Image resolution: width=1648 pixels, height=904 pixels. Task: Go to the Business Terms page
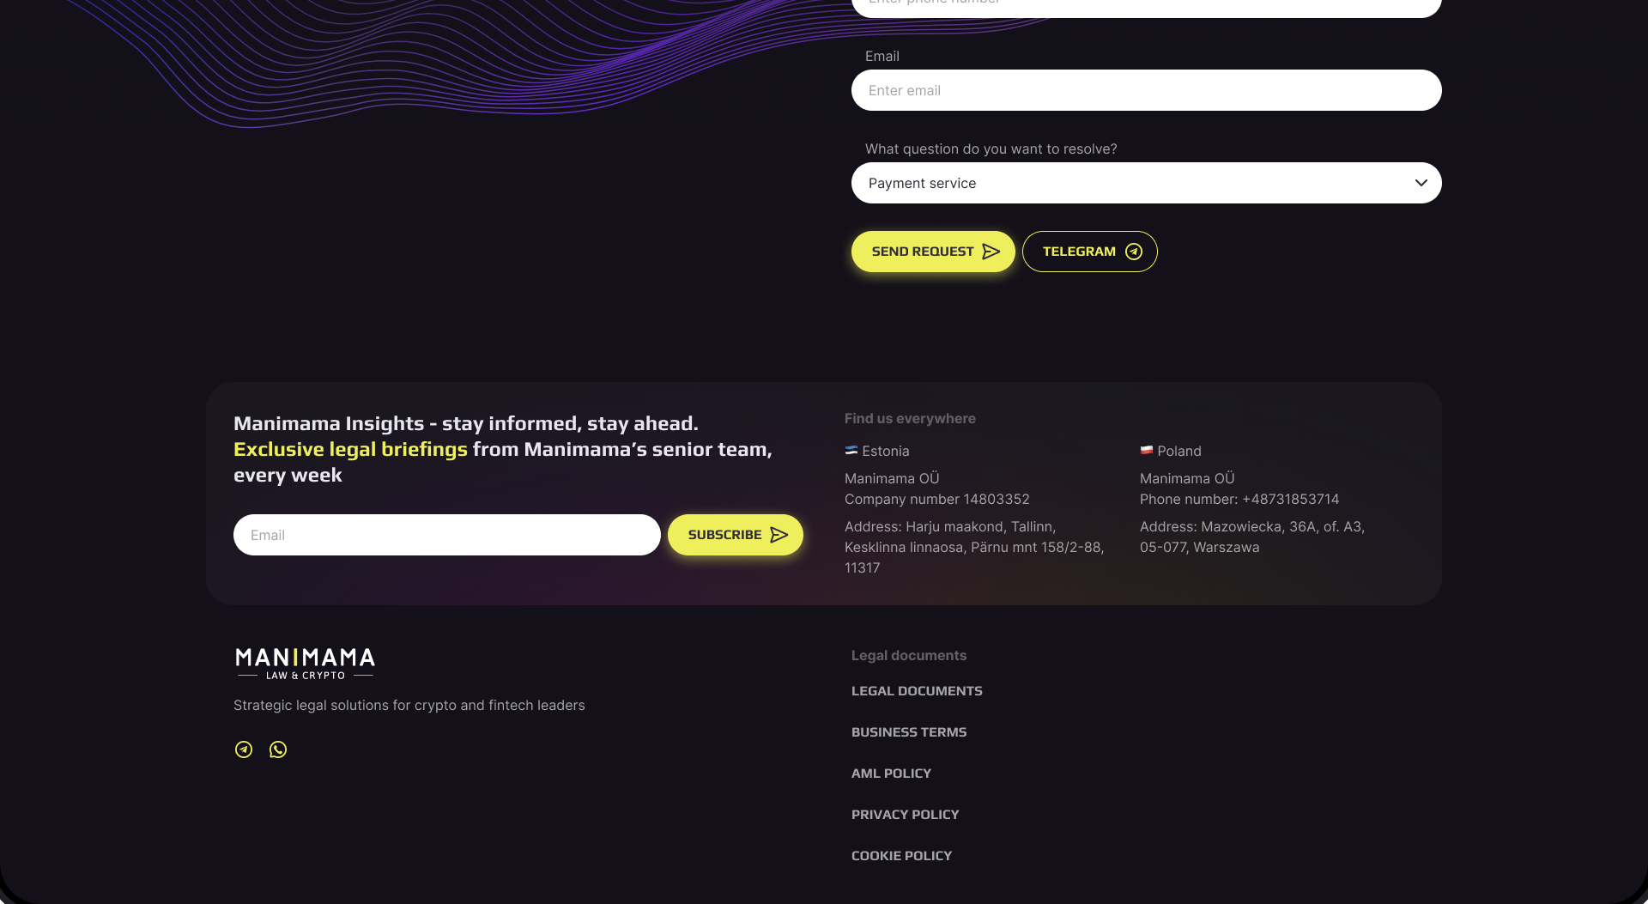[x=909, y=732]
